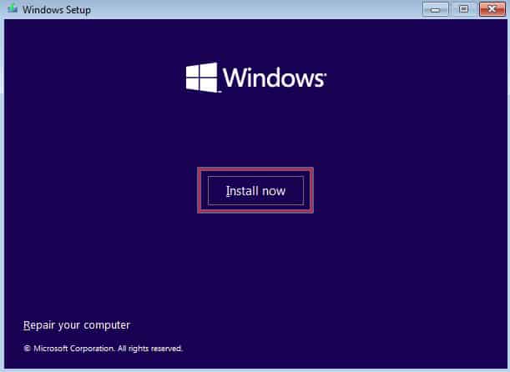Minimize the Windows Setup window
510x372 pixels.
point(435,9)
